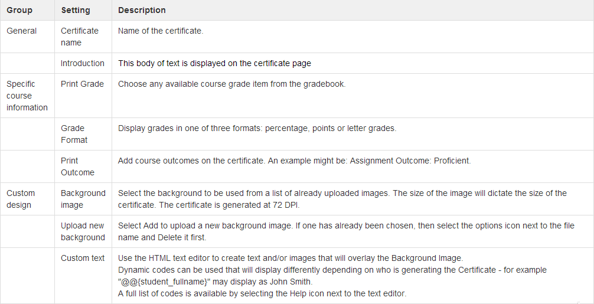The height and width of the screenshot is (304, 594).
Task: Click the Background image setting cell
Action: 83,199
